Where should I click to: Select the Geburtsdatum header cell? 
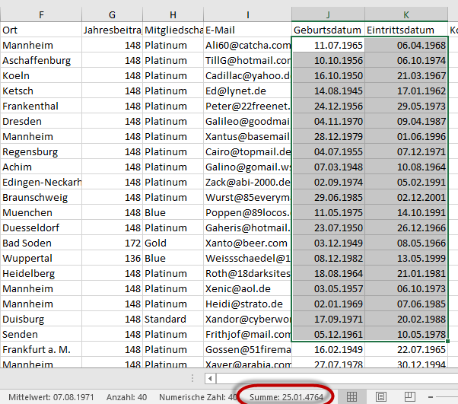[x=328, y=30]
